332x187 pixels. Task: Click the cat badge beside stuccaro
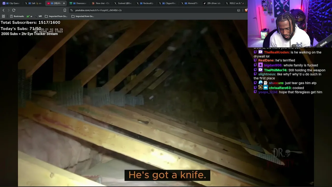(x=266, y=83)
